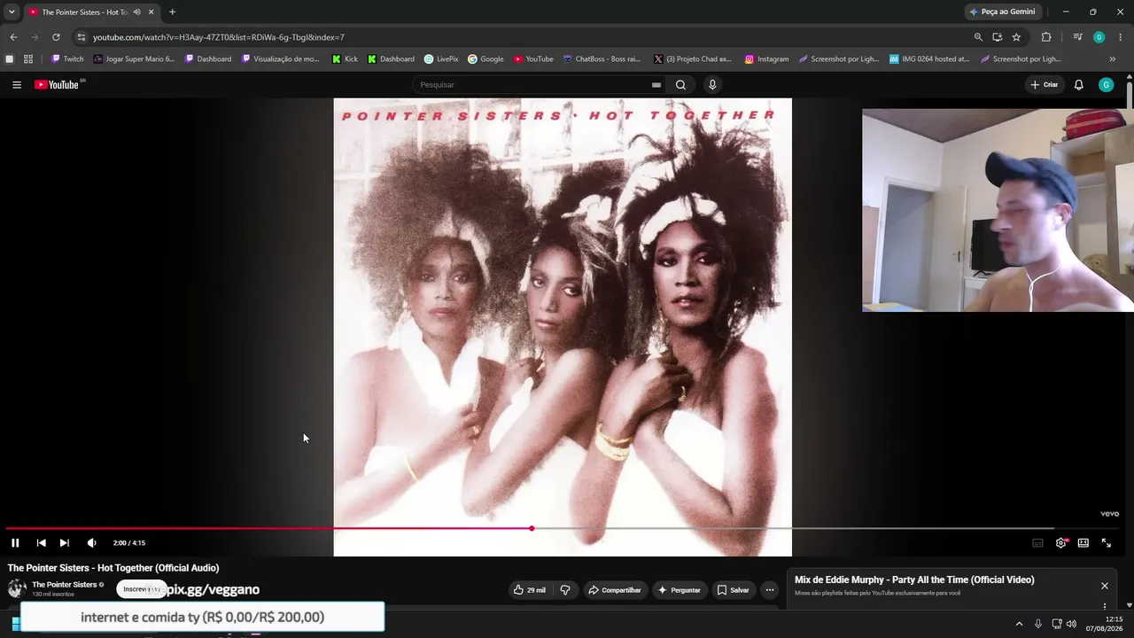Click Peça ao Gemini button
This screenshot has width=1134, height=638.
pyautogui.click(x=1002, y=12)
